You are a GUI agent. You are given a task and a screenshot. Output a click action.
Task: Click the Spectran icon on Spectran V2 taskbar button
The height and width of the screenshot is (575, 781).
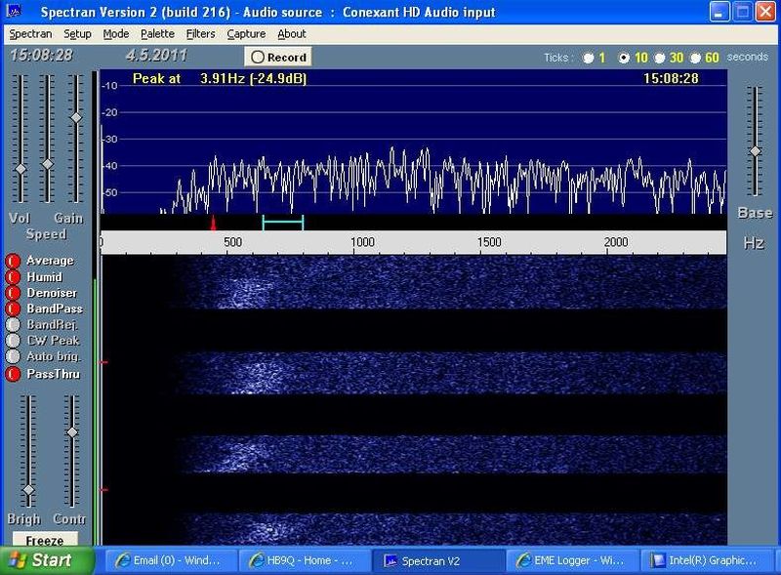pyautogui.click(x=390, y=561)
